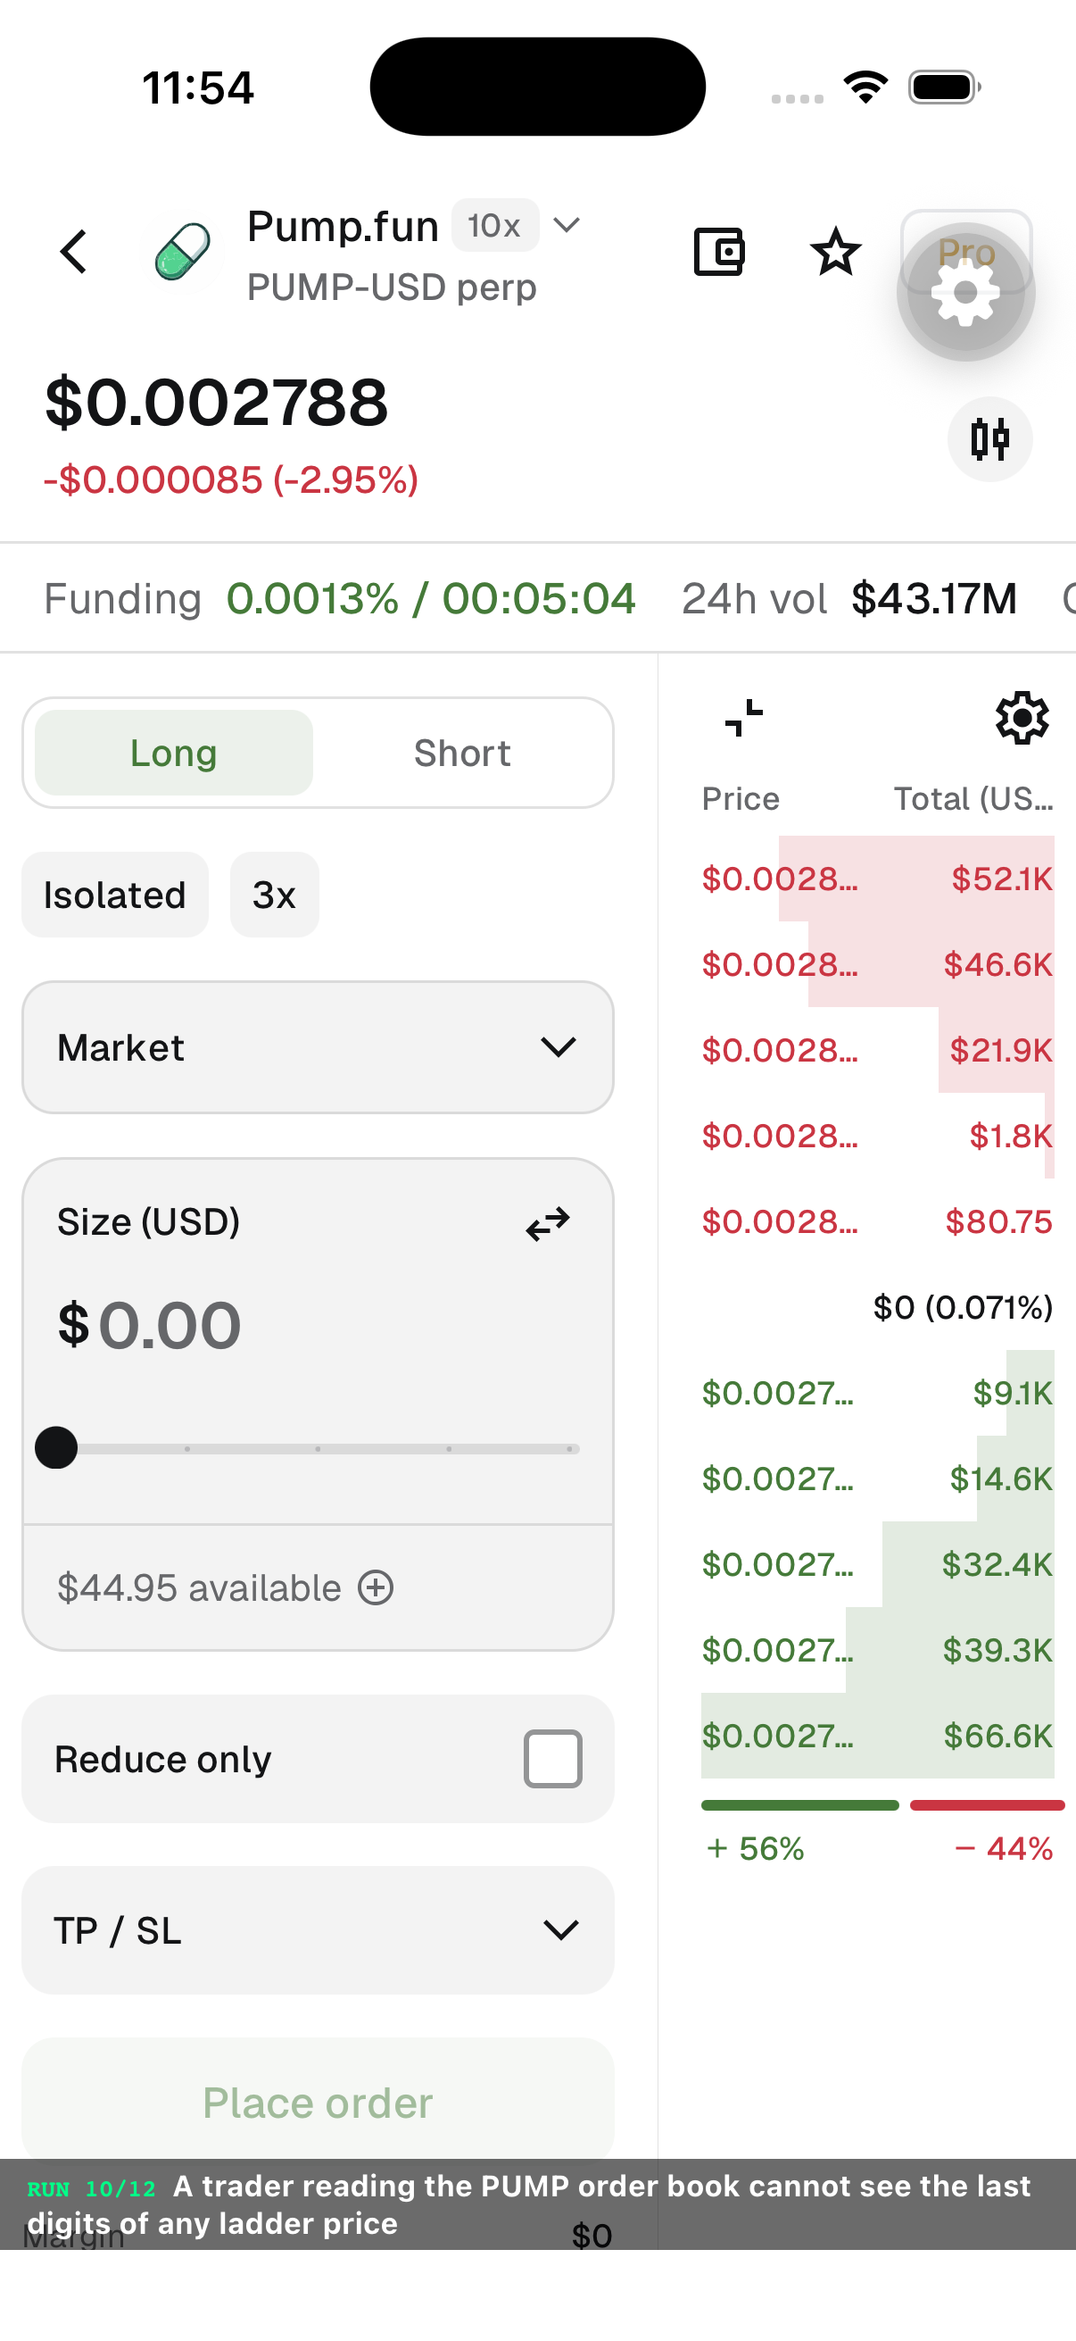Tap the green 56% buy ratio bar
Screen dimensions: 1076x2341
pos(800,1804)
